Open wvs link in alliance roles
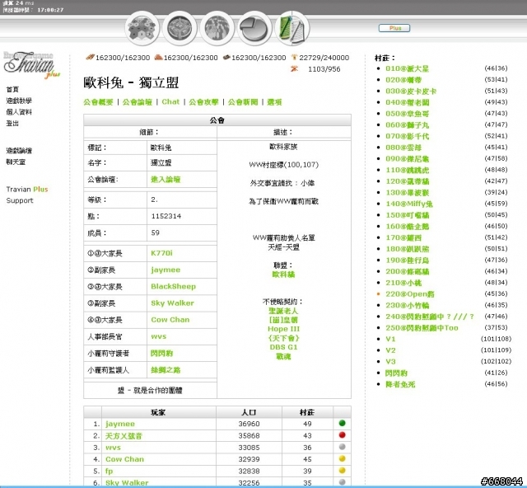The width and height of the screenshot is (527, 488). coord(158,336)
